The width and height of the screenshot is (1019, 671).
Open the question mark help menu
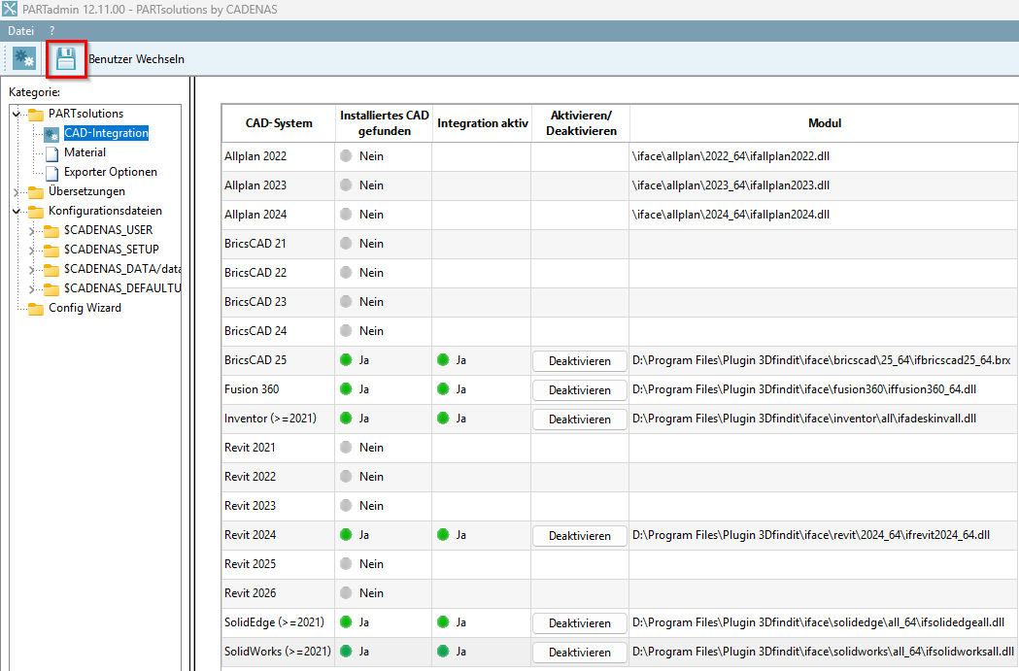pyautogui.click(x=52, y=31)
